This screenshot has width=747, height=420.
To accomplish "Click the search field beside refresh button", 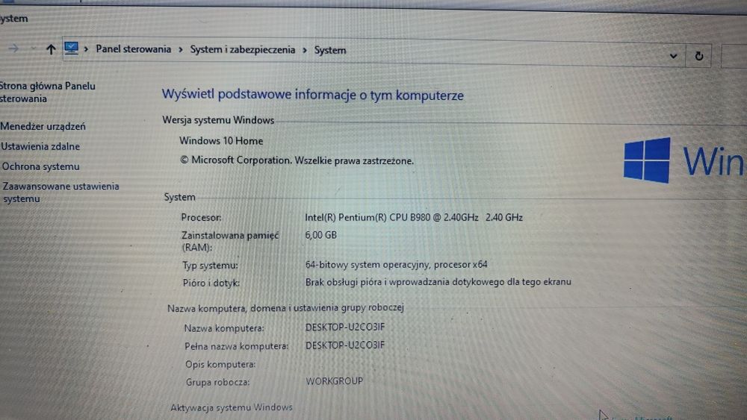I will [x=734, y=57].
